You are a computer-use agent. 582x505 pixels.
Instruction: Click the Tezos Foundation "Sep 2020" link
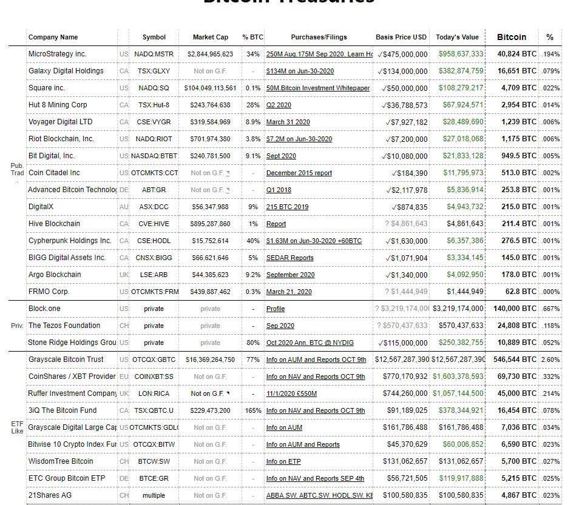tap(280, 326)
